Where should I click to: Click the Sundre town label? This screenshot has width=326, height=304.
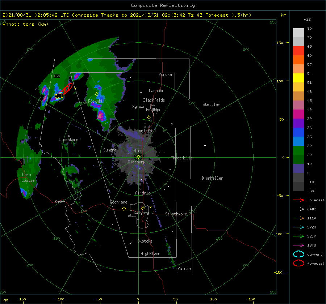coord(110,150)
